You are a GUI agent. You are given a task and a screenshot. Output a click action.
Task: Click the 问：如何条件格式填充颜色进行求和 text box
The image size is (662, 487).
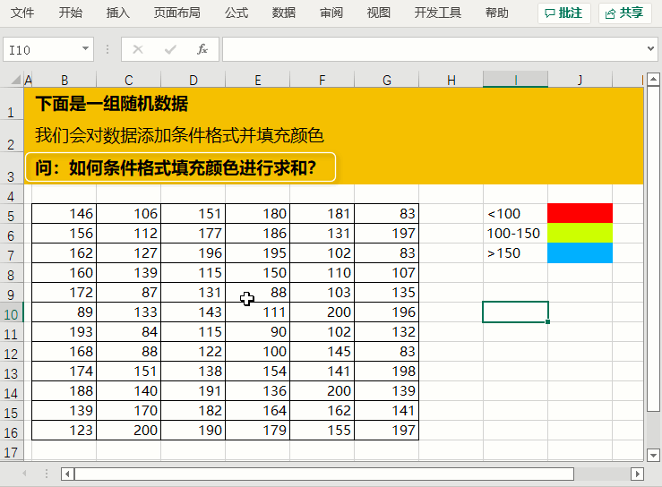pyautogui.click(x=180, y=167)
